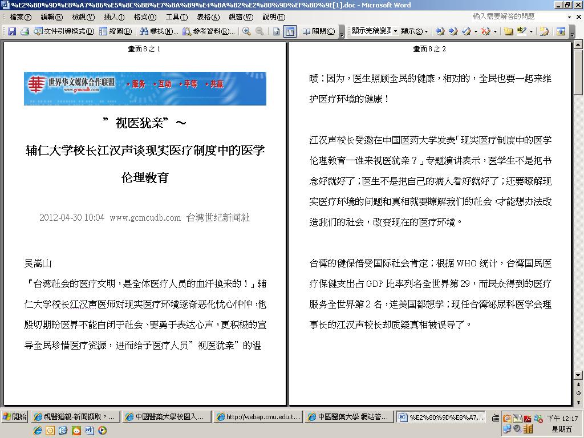Toggle track changes icon
Image resolution: width=584 pixels, height=438 pixels.
pos(544,31)
